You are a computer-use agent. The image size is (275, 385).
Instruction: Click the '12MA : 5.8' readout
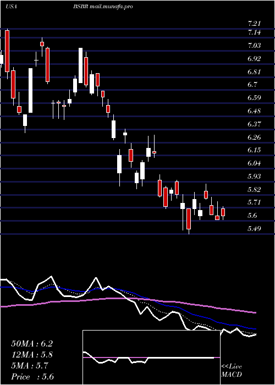32,355
